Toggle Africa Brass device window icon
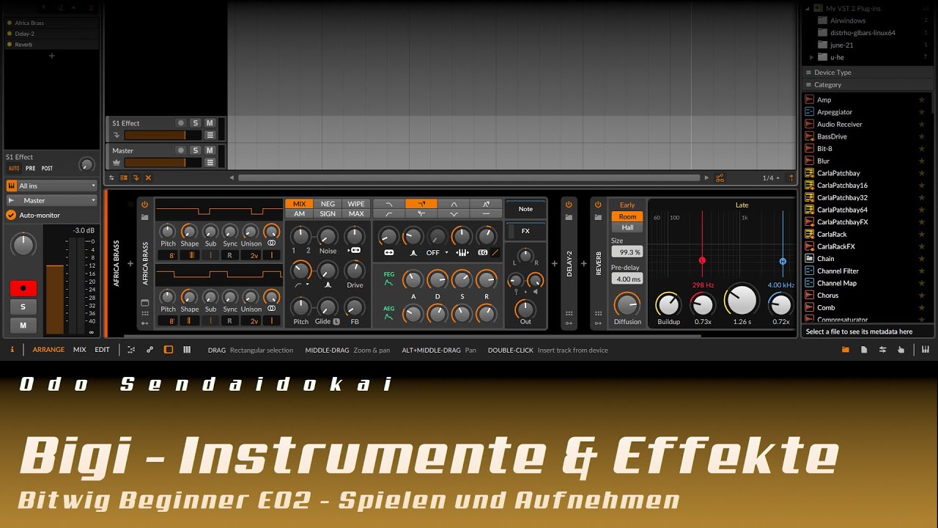The width and height of the screenshot is (938, 528). [144, 302]
